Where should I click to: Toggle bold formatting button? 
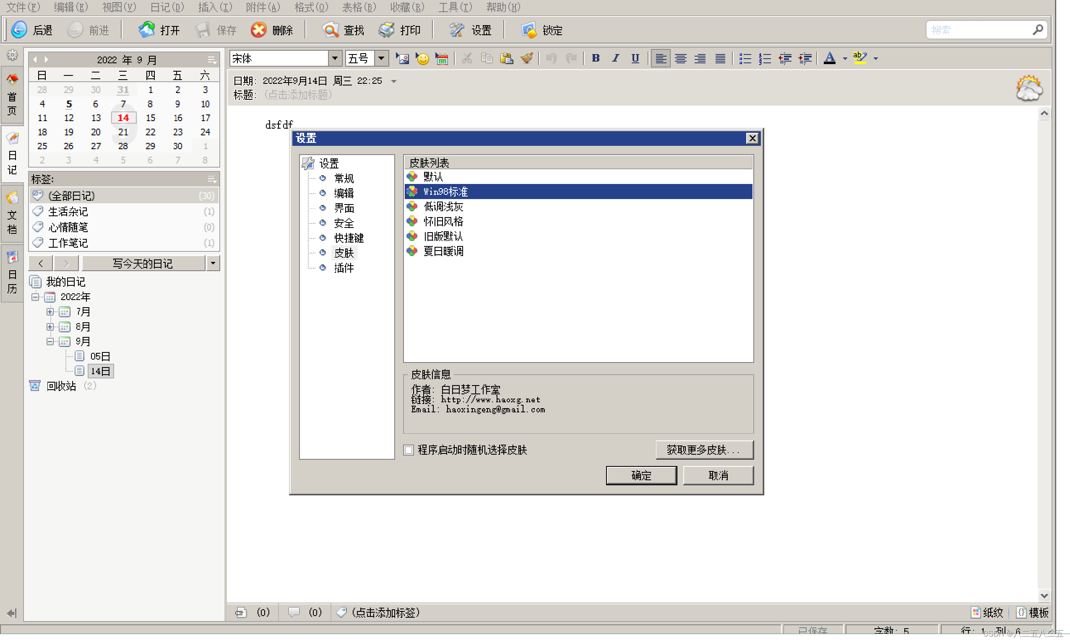click(596, 58)
